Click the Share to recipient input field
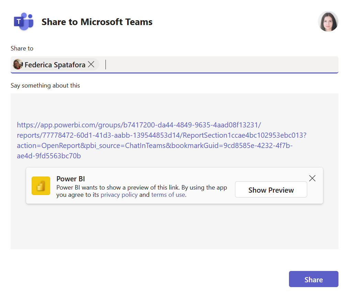The width and height of the screenshot is (346, 295). tap(174, 65)
